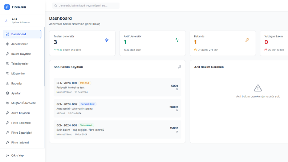Image resolution: width=288 pixels, height=162 pixels.
Task: Open the Aktif Jeneratör stat card
Action: coord(153,43)
